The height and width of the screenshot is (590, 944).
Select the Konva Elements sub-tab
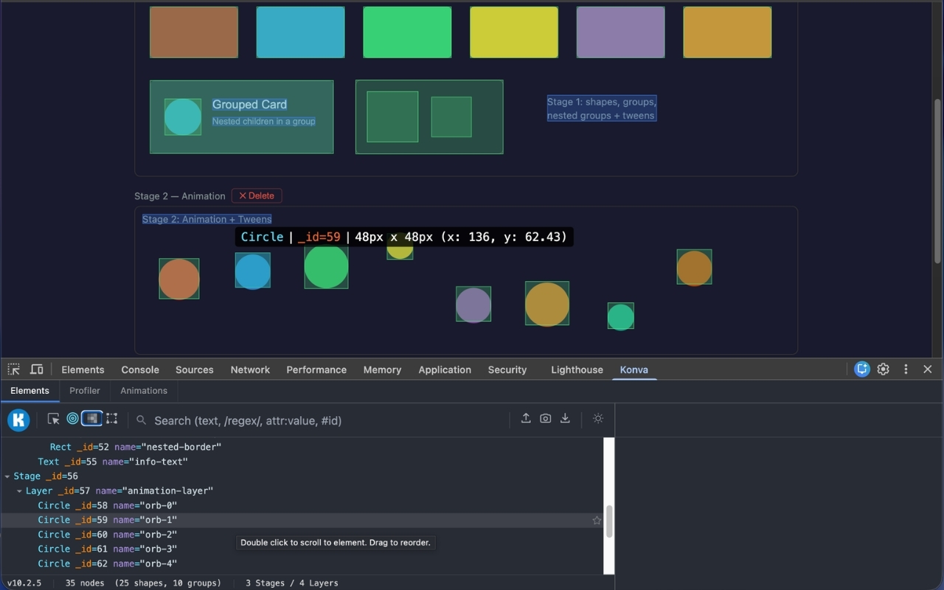29,391
